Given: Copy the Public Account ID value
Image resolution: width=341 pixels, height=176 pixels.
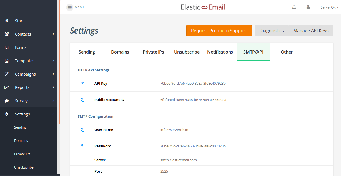Looking at the screenshot, I should coord(82,100).
